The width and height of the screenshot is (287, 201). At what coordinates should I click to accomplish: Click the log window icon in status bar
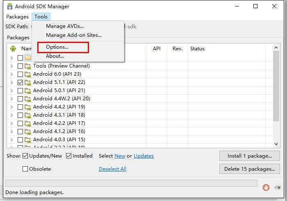pos(278,187)
